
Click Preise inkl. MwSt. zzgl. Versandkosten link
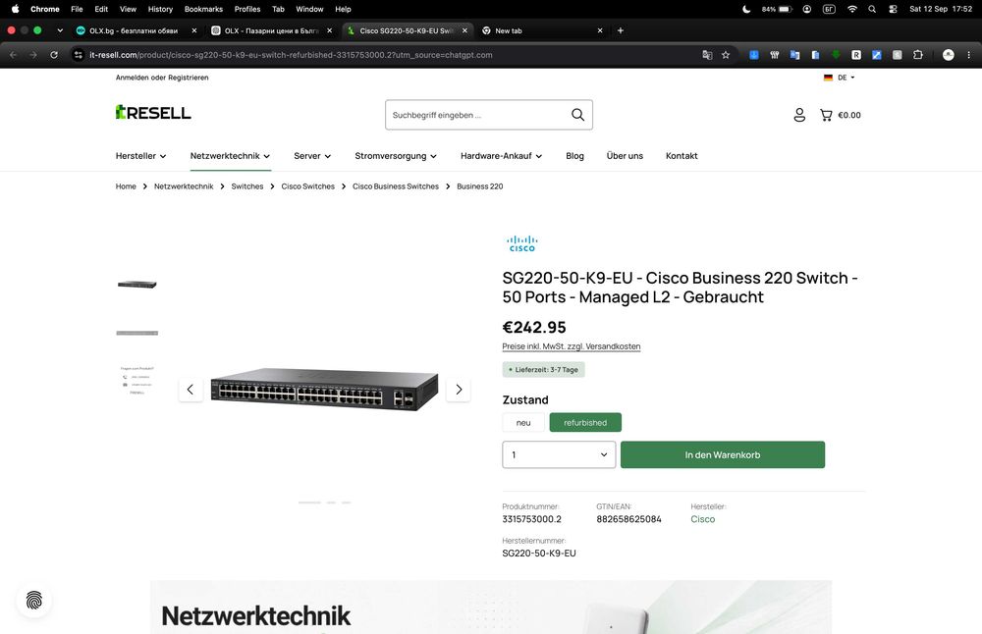571,346
